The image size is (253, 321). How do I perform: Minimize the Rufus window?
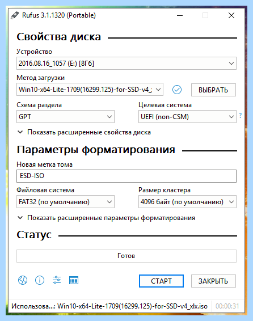pyautogui.click(x=180, y=15)
